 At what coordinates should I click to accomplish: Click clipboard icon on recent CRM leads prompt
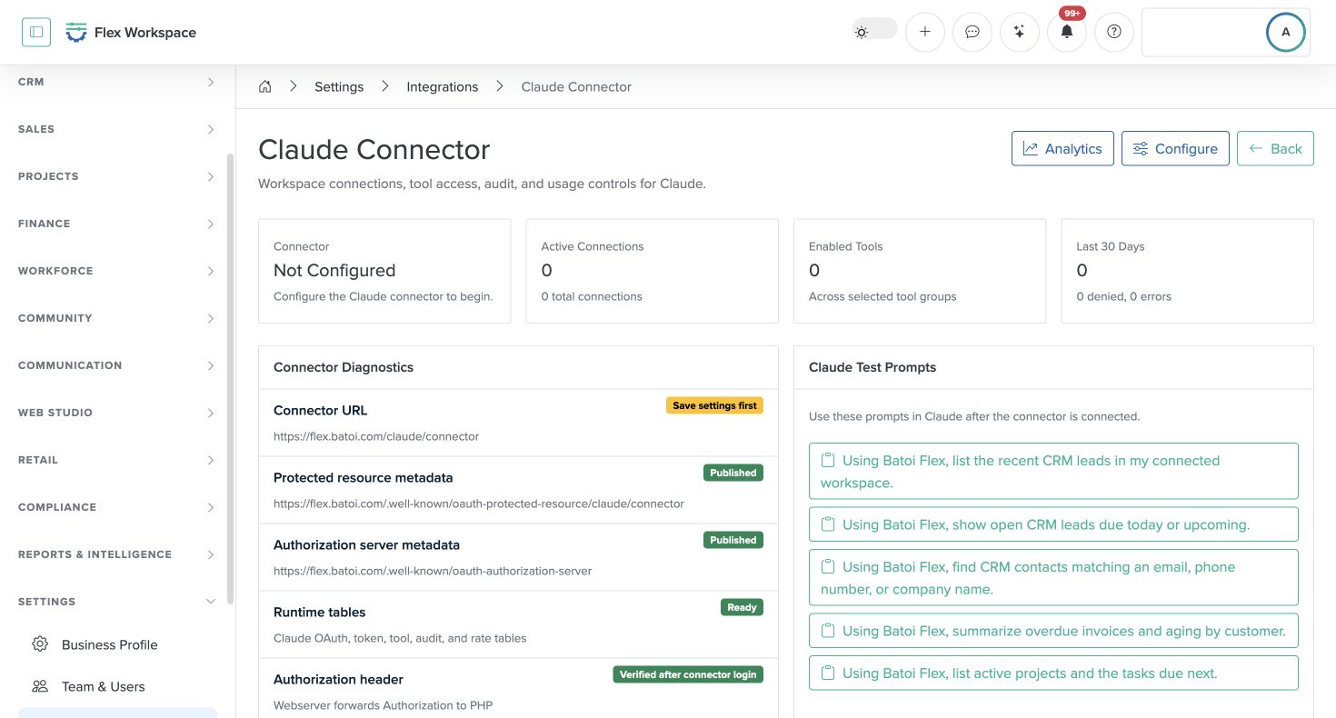point(828,461)
